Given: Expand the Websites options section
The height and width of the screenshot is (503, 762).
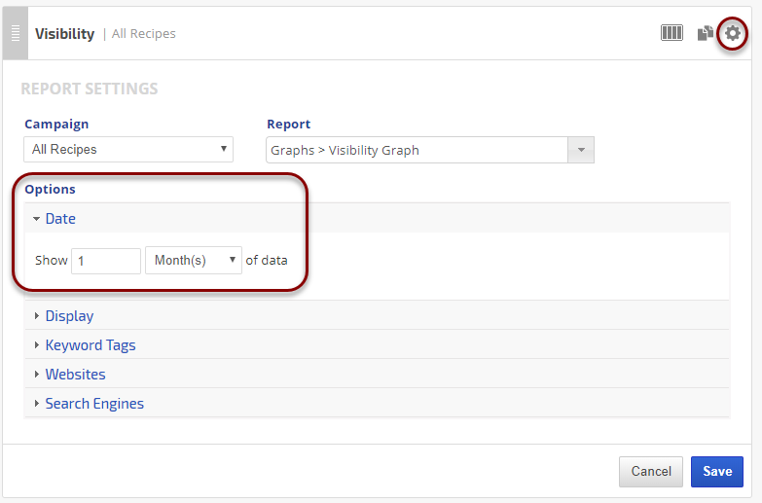Looking at the screenshot, I should pos(75,375).
